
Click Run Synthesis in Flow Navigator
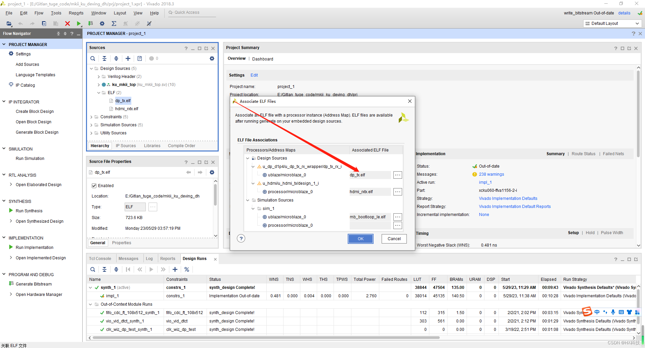click(x=29, y=211)
